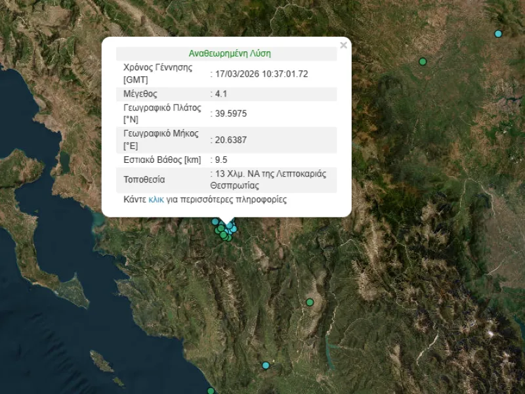This screenshot has height=394, width=525.
Task: Select the leftmost cyan marker in the epicenter cluster
Action: [x=215, y=221]
